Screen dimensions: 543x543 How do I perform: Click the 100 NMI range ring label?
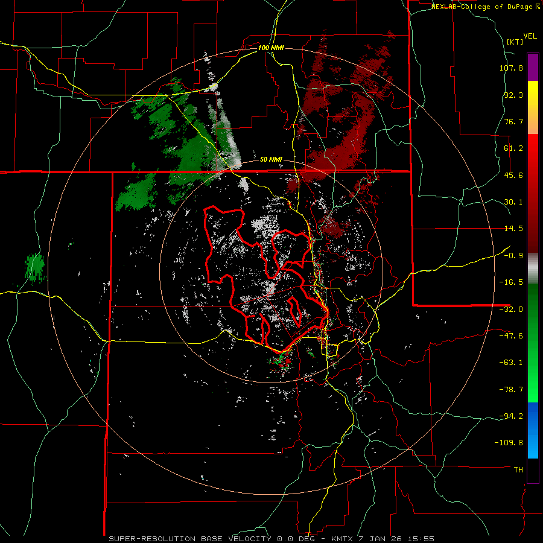pyautogui.click(x=271, y=48)
